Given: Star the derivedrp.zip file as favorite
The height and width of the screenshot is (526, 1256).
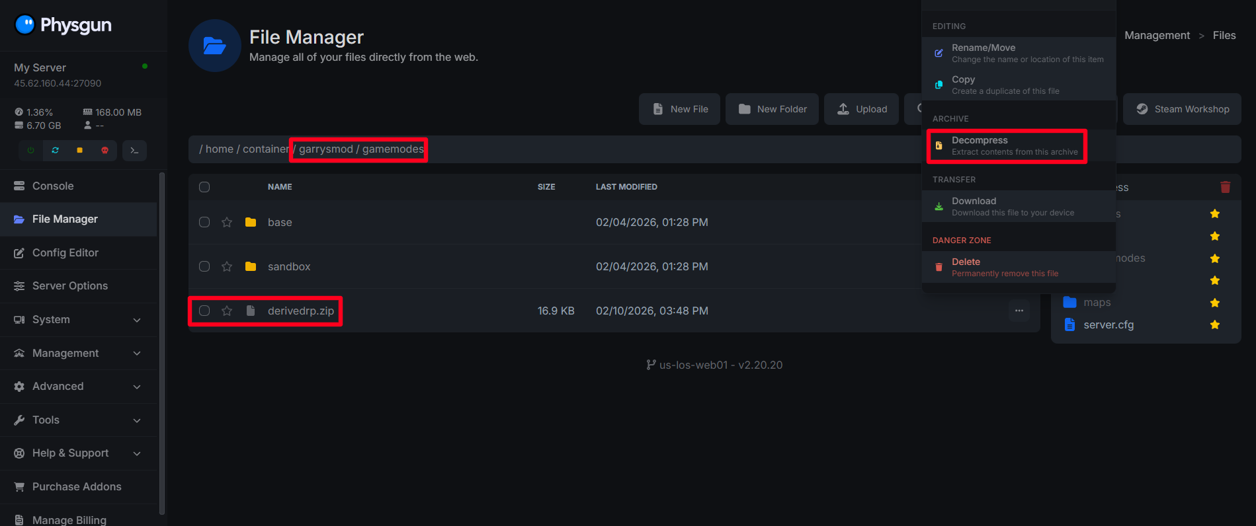Looking at the screenshot, I should tap(227, 311).
